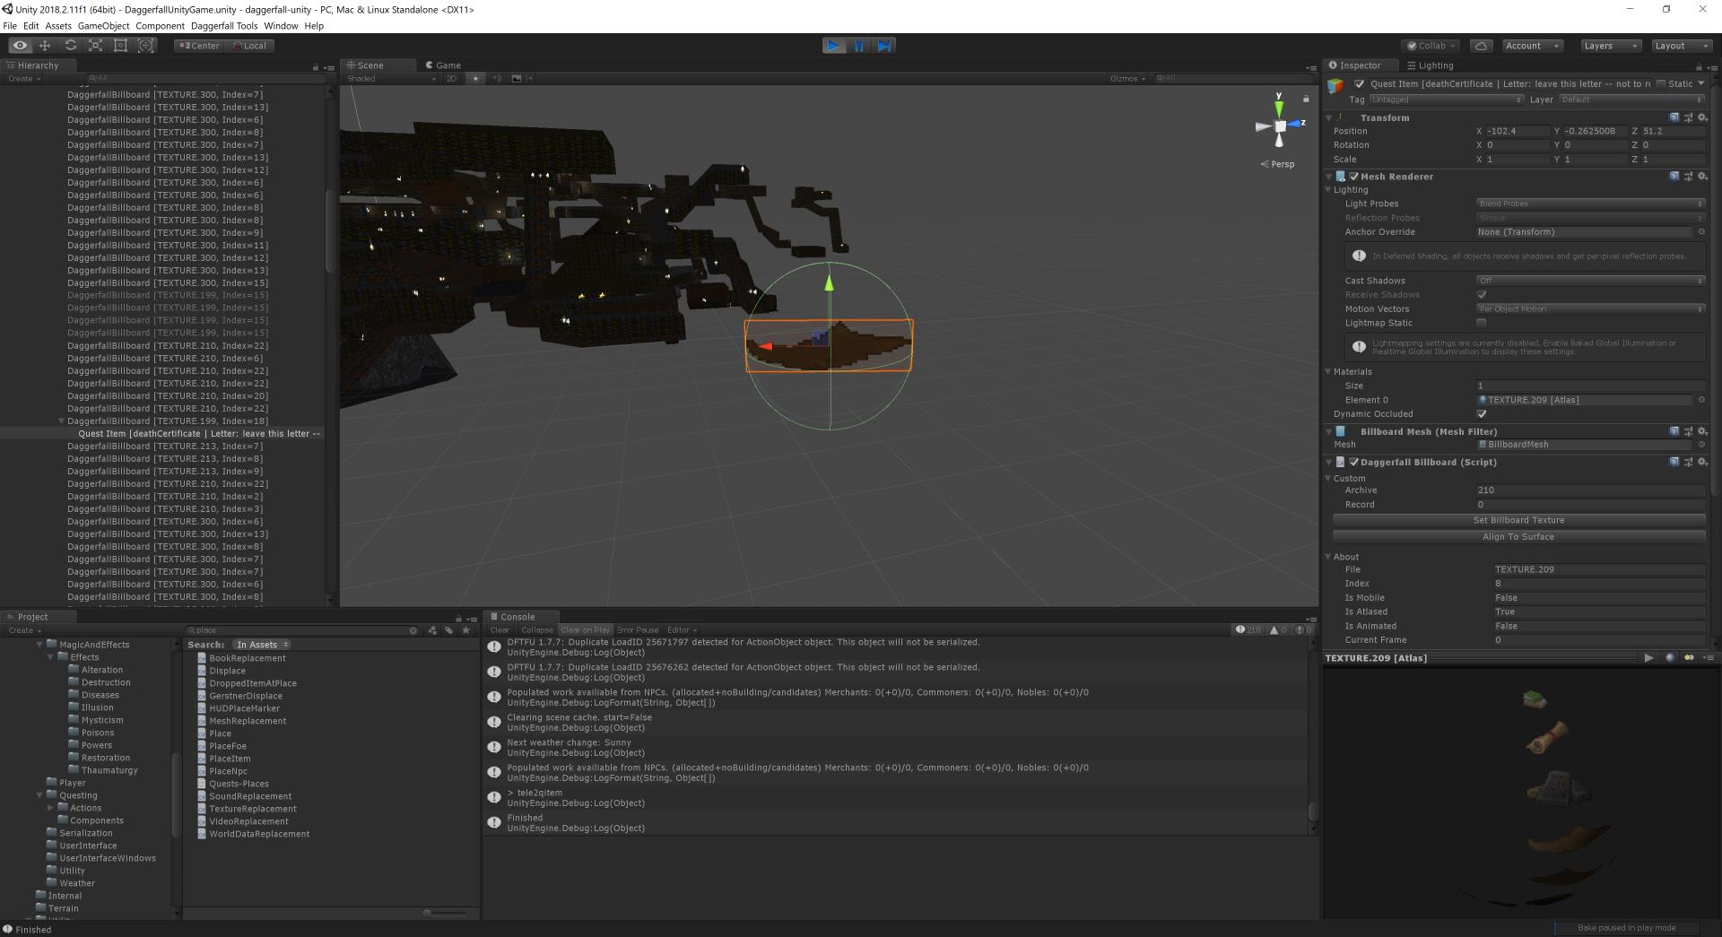Open the Daggerfall Tools menu
The width and height of the screenshot is (1722, 937).
click(224, 26)
